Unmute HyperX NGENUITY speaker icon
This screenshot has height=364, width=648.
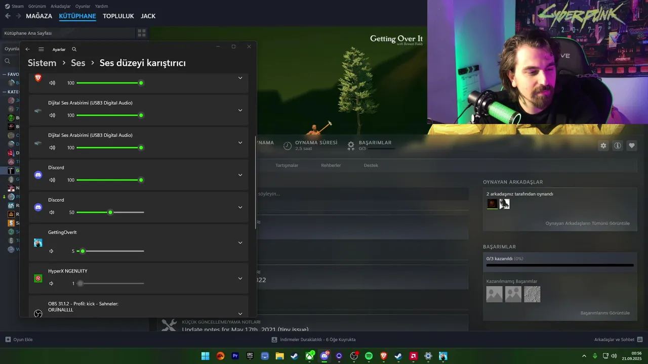52,284
